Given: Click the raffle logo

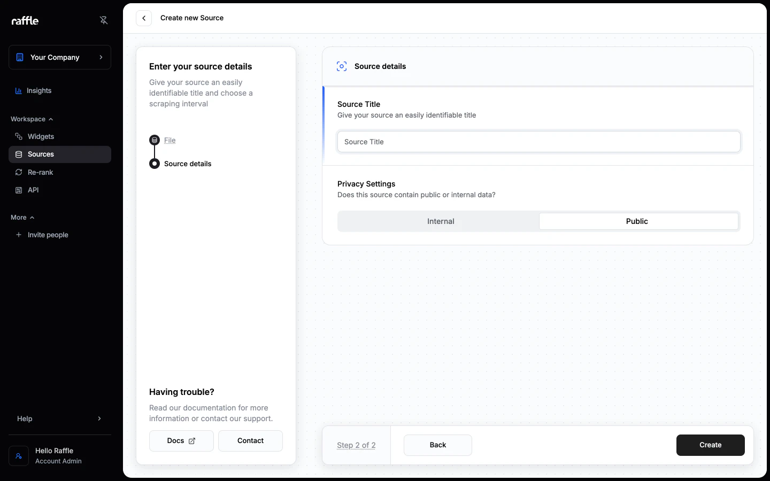Looking at the screenshot, I should 25,20.
